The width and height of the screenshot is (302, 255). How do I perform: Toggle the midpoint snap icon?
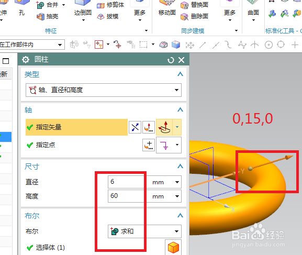216,45
